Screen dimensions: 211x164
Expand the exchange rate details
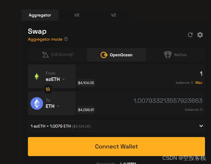201,126
